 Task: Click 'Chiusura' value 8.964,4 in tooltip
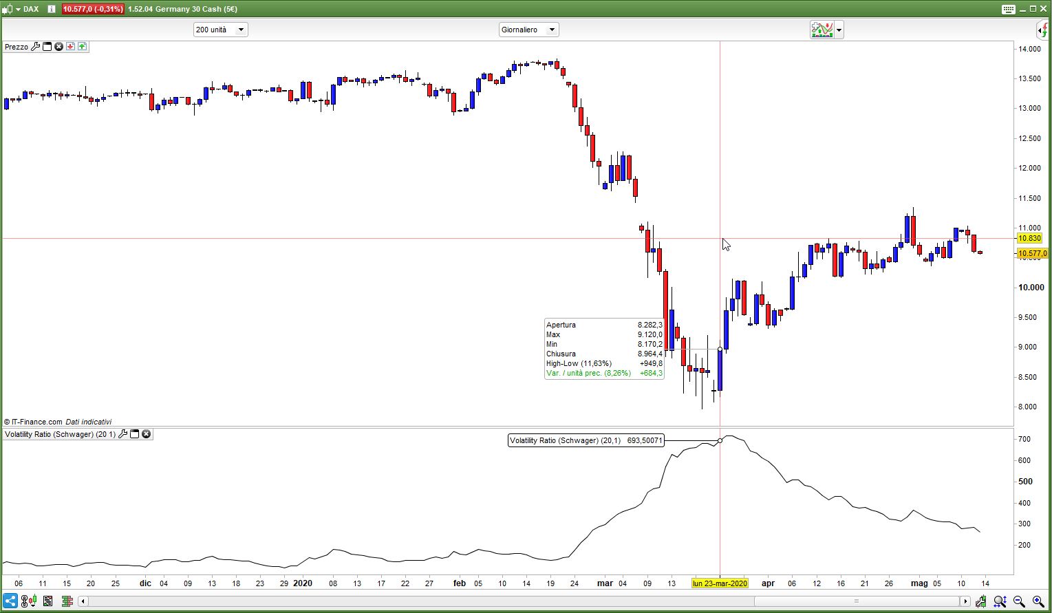click(650, 354)
